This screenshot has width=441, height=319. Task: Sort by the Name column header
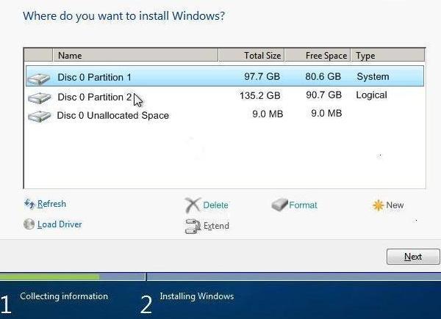(135, 55)
